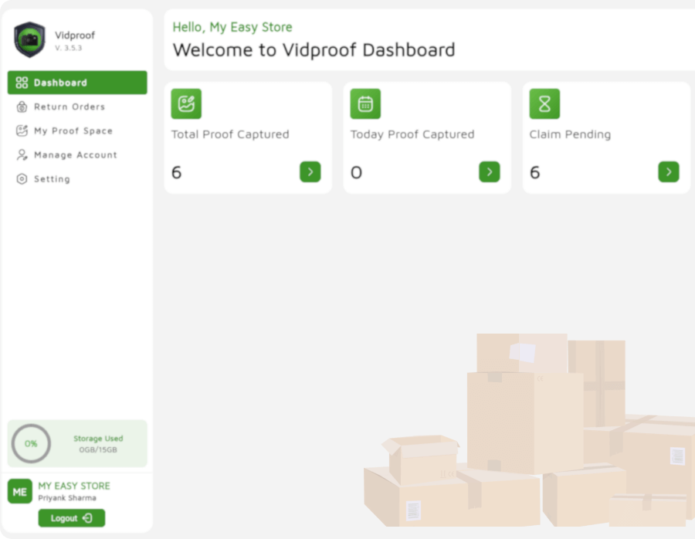Click the My Proof Space icon
Viewport: 695px width, 539px height.
(22, 131)
